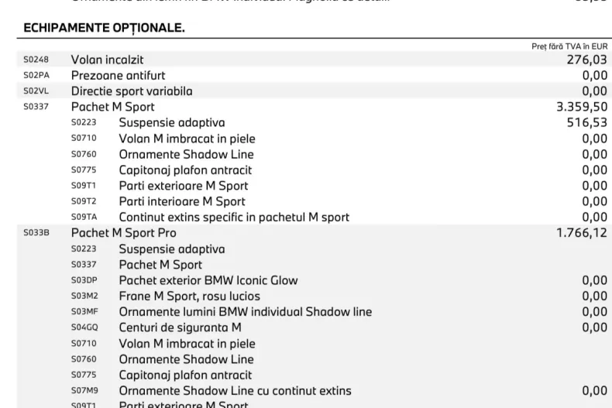Click the 3.359,50 package price

(x=577, y=107)
